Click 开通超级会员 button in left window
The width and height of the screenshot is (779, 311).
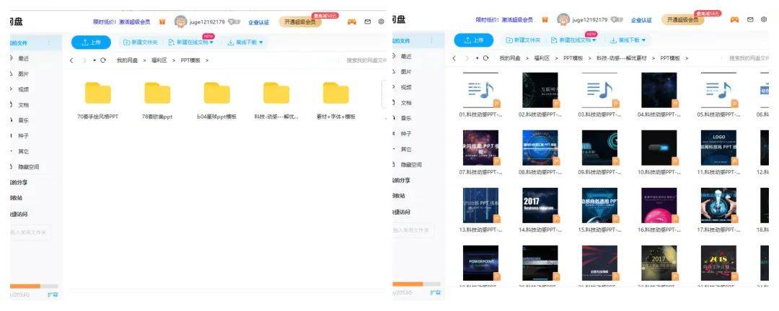[x=300, y=22]
